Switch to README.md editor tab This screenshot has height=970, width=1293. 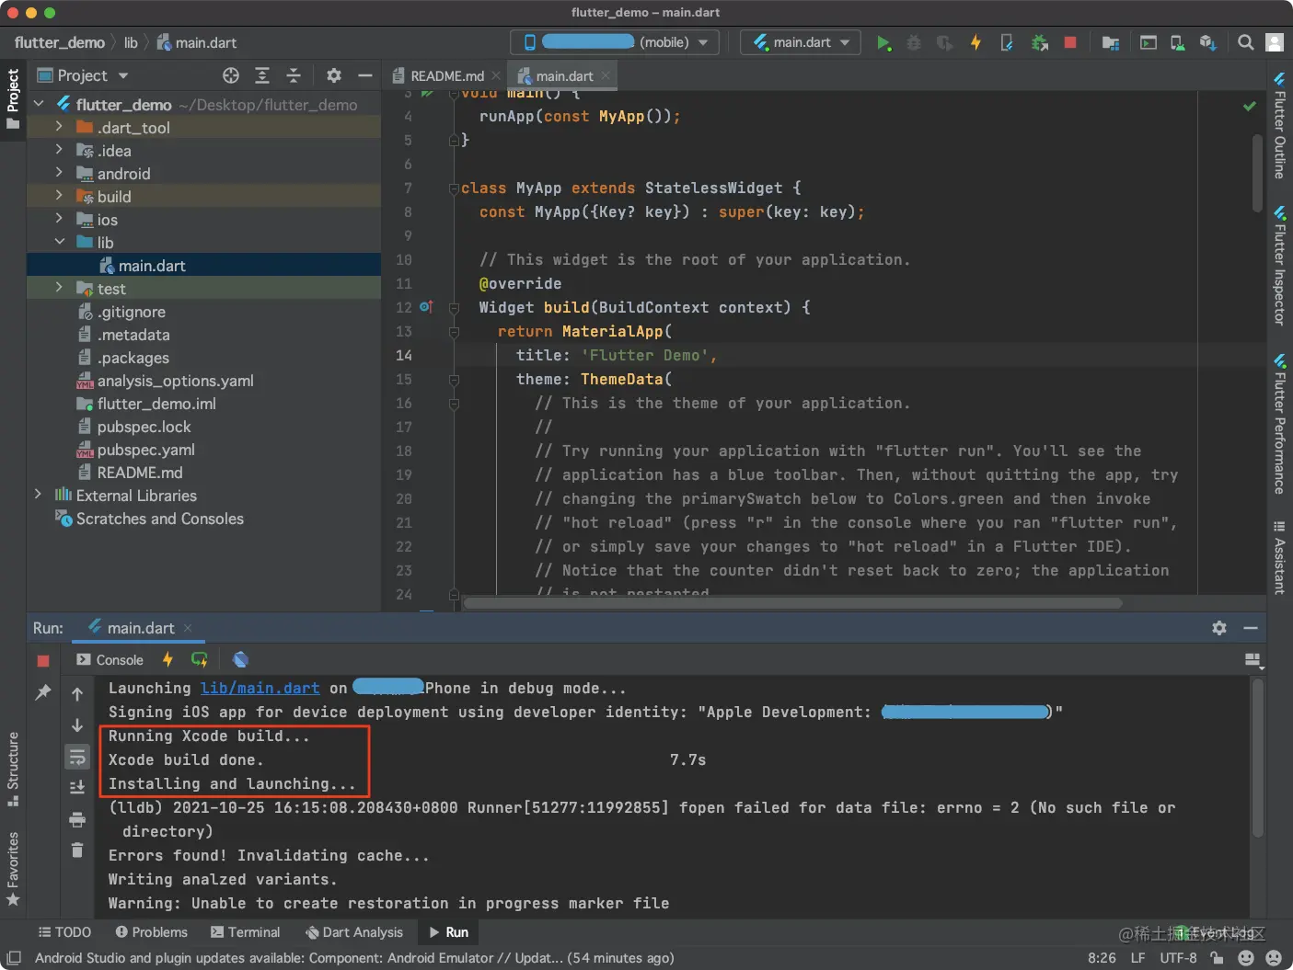pyautogui.click(x=446, y=76)
